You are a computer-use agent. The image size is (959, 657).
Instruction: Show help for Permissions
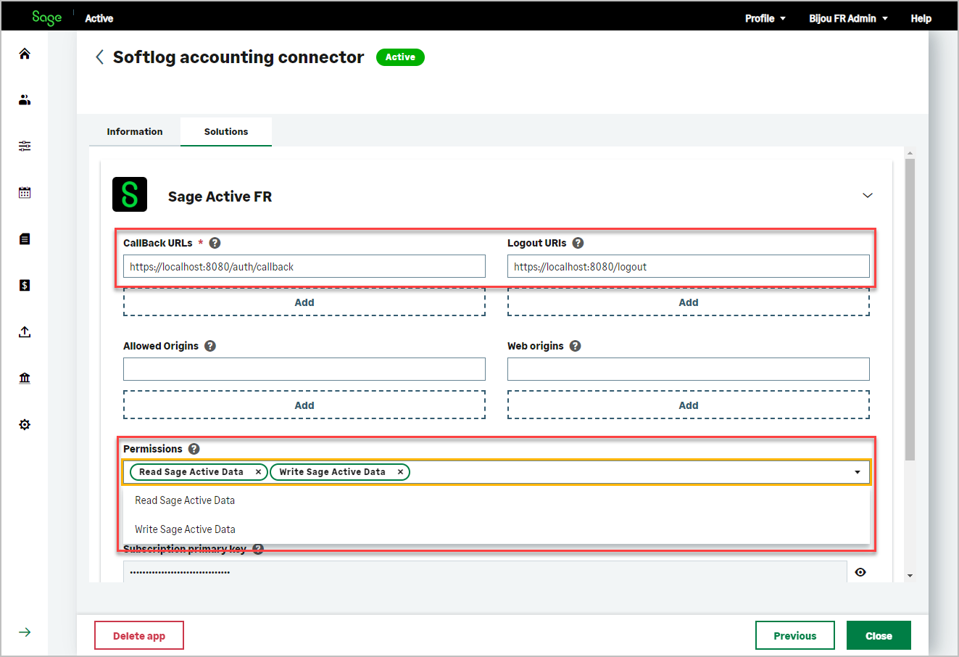194,449
